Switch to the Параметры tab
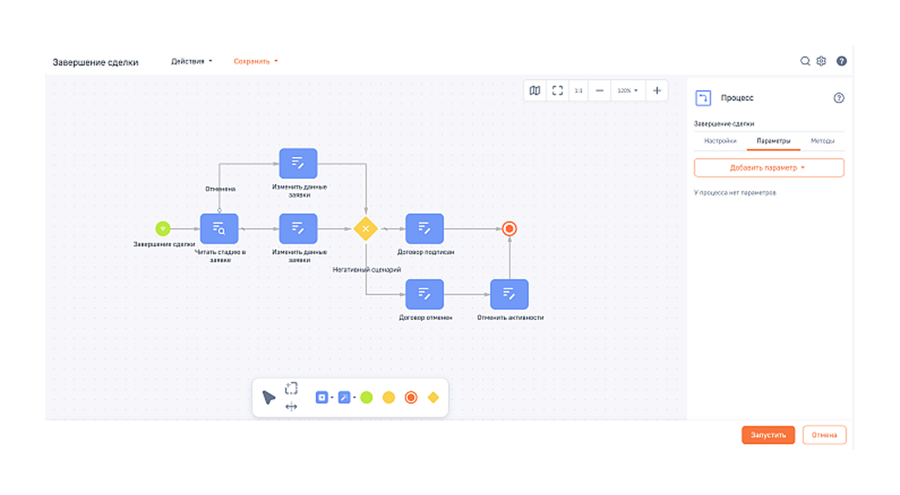Screen dimensions: 900x495 (x=773, y=141)
